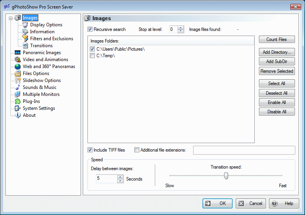This screenshot has height=215, width=305.
Task: Open the Plug-Ins page
Action: (31, 101)
